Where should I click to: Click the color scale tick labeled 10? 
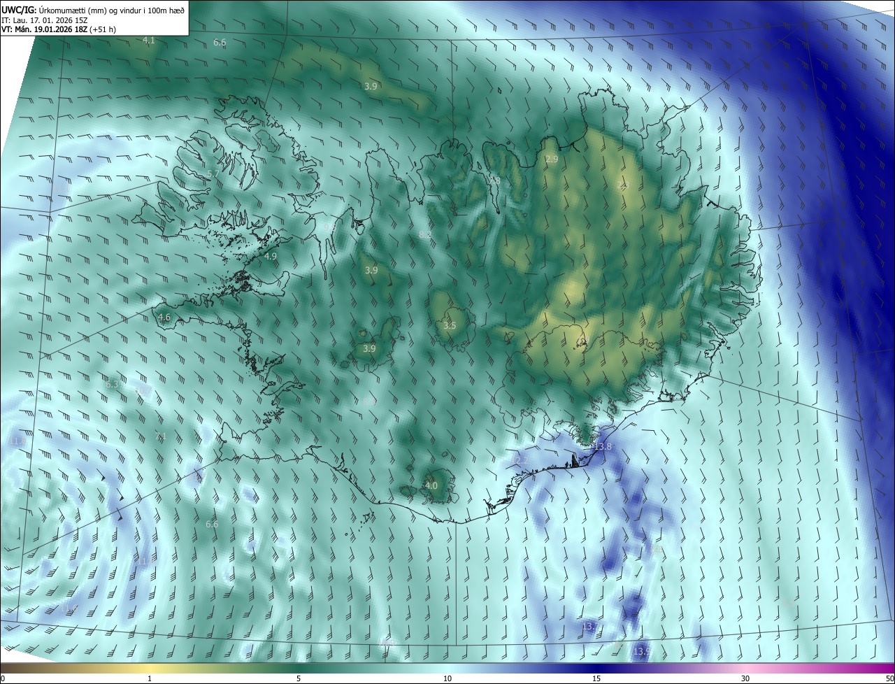pos(447,678)
